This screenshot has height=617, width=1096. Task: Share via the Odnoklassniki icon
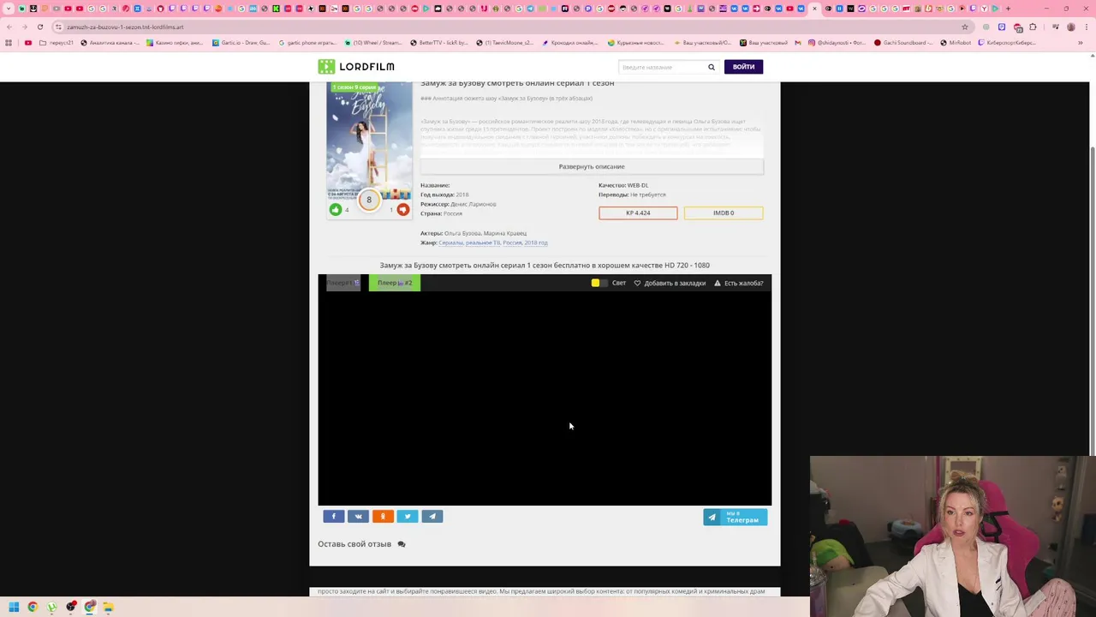(383, 516)
